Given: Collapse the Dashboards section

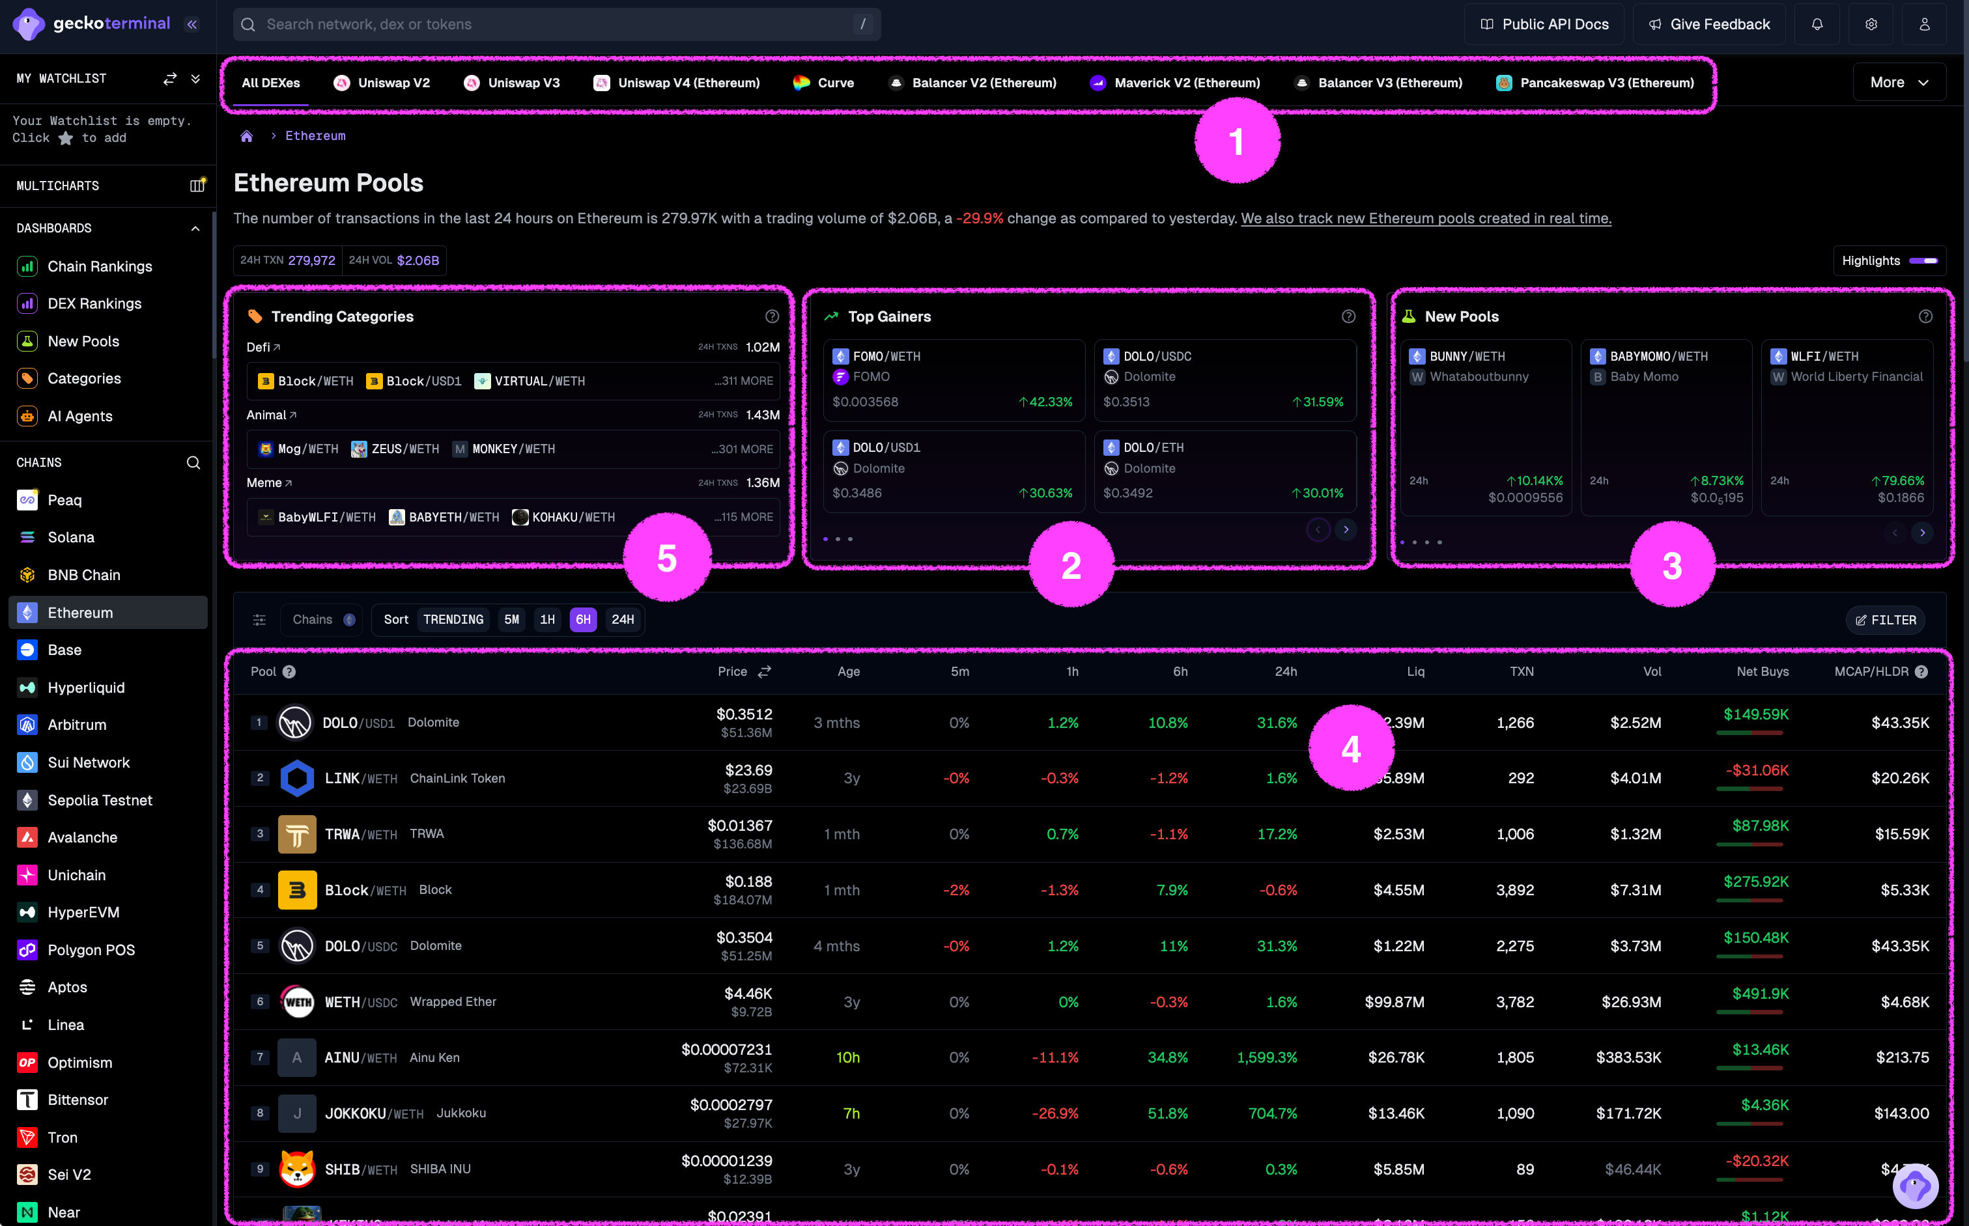Looking at the screenshot, I should tap(195, 229).
